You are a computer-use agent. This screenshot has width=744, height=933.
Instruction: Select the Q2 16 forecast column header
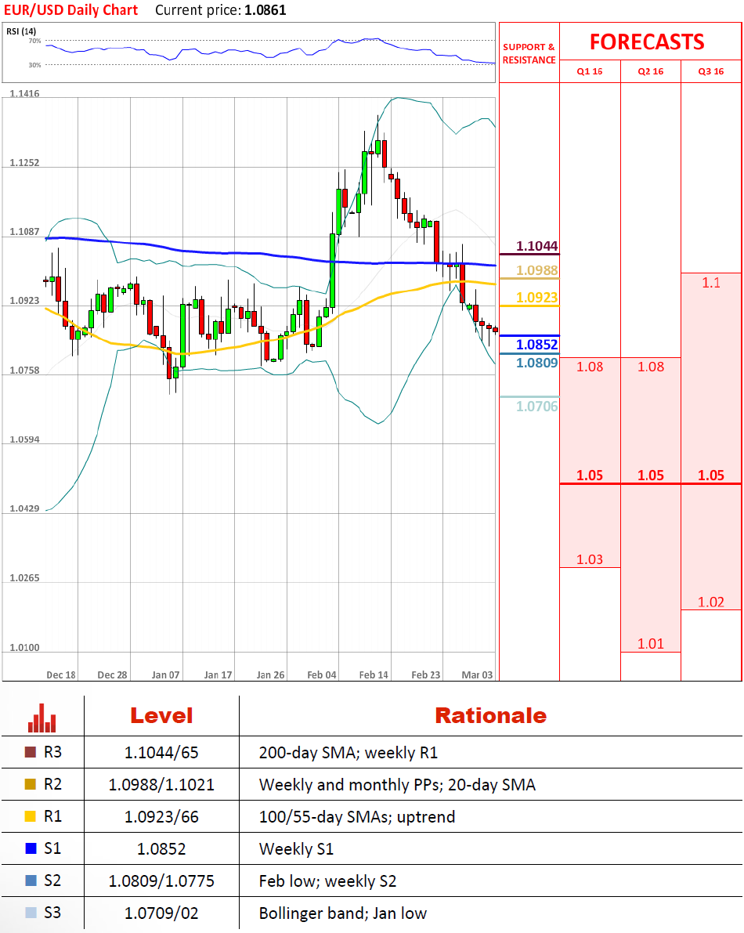coord(651,71)
